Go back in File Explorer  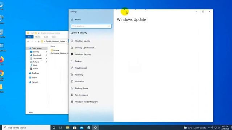click(28, 42)
